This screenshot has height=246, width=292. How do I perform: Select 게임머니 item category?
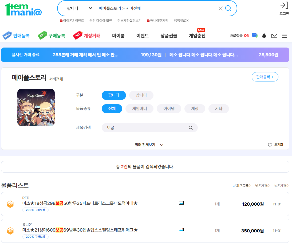pyautogui.click(x=140, y=109)
